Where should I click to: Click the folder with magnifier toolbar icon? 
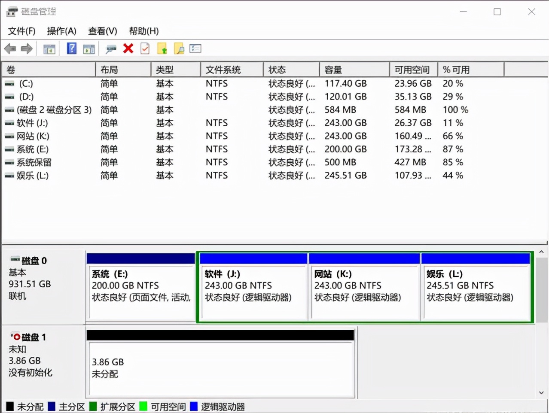(x=180, y=49)
